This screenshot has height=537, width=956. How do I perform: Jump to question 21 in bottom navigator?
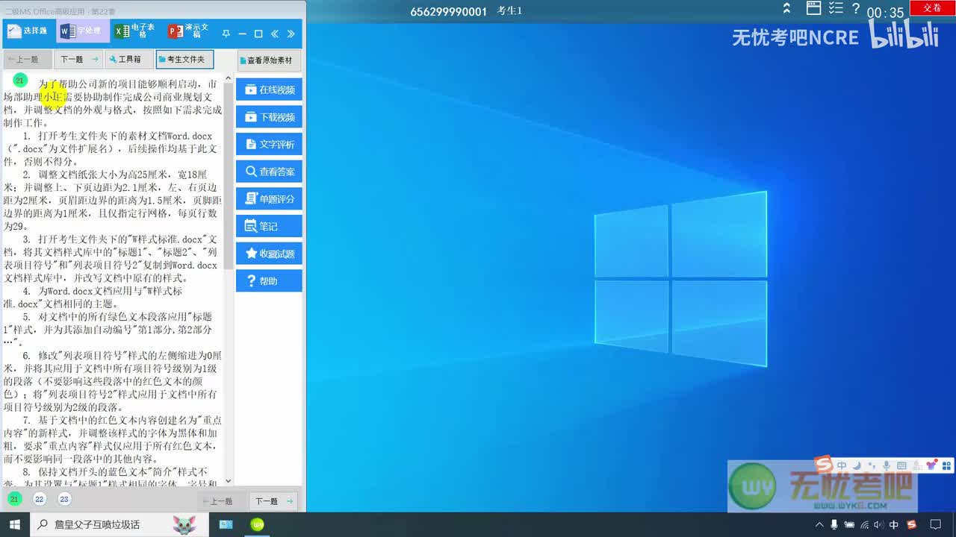[x=15, y=499]
